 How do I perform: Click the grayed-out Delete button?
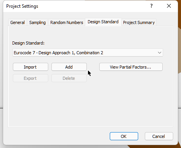pyautogui.click(x=69, y=78)
